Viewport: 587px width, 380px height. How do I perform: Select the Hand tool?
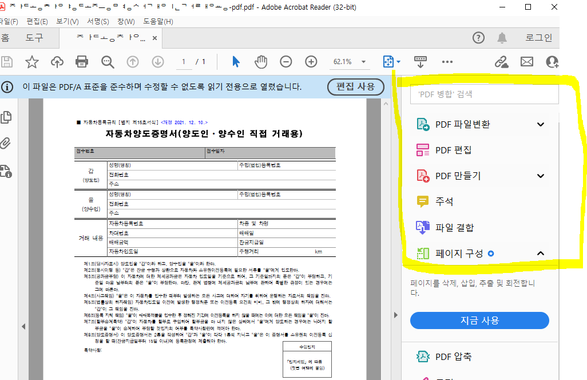click(261, 61)
